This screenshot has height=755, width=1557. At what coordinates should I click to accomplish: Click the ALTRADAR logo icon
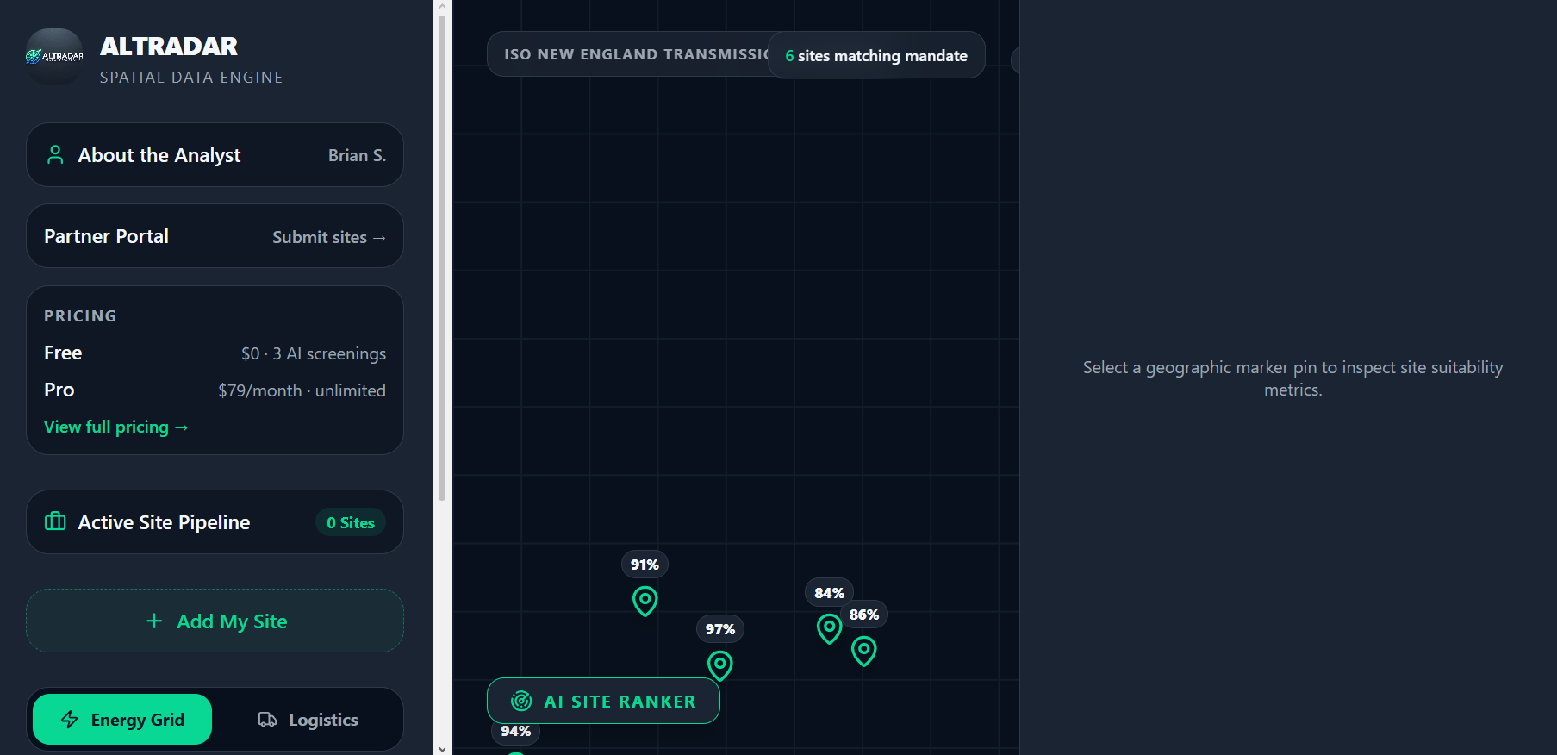[x=54, y=57]
